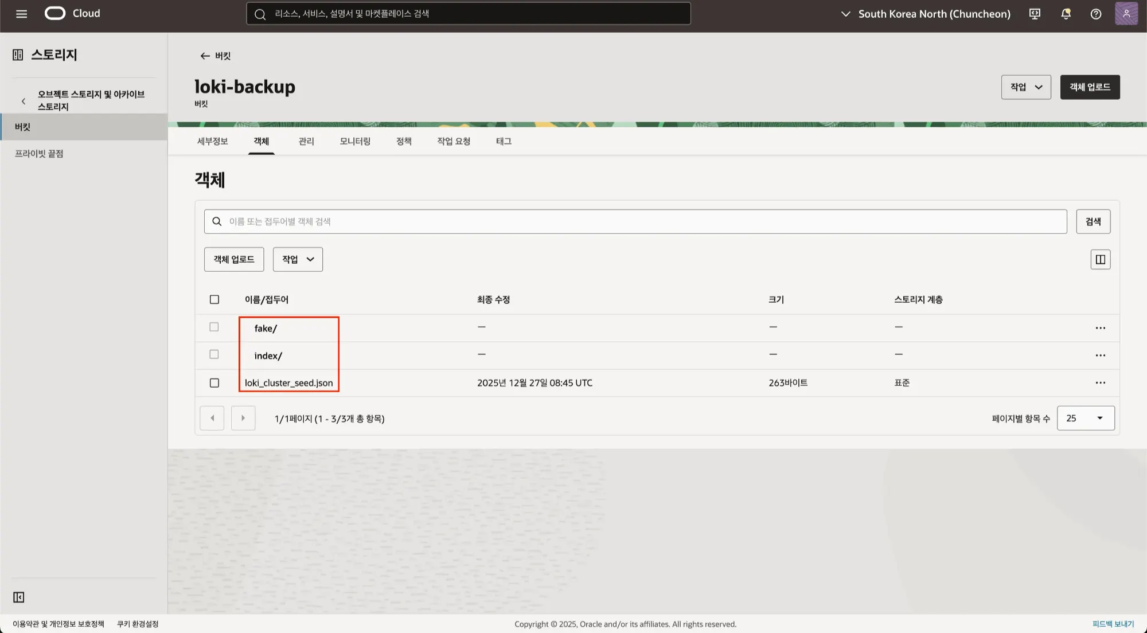
Task: Open the user profile avatar
Action: click(1126, 14)
